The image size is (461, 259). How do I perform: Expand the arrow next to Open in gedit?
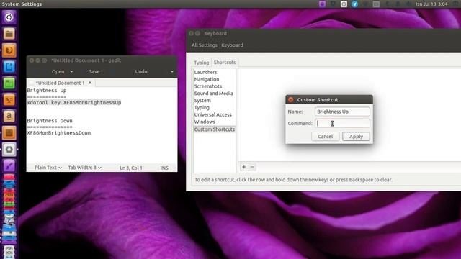[71, 71]
